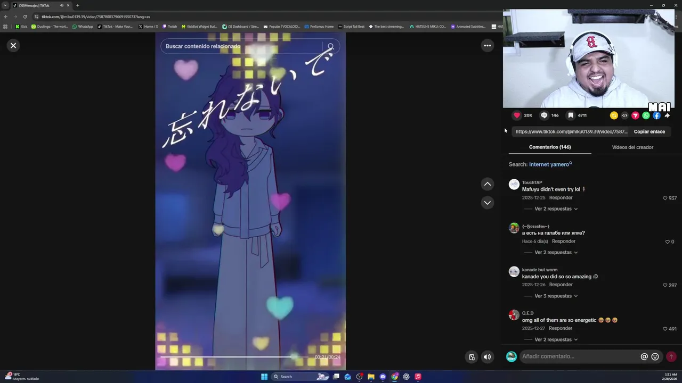Reply to kanade but worm's comment
This screenshot has height=383, width=682.
click(561, 285)
